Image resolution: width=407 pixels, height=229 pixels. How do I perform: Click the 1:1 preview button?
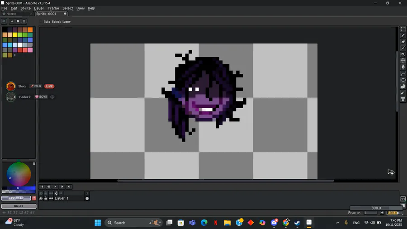[403, 199]
